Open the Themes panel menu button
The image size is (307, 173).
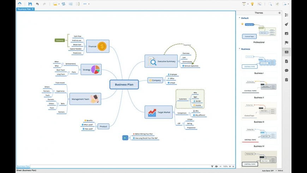279,13
